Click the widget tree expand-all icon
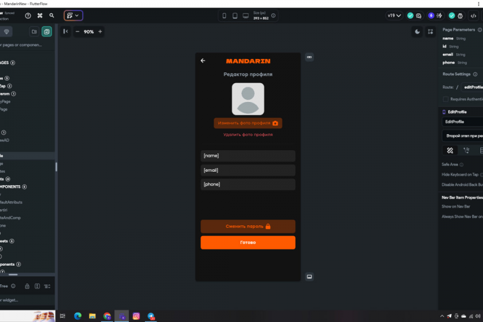The height and width of the screenshot is (322, 483). click(x=37, y=286)
